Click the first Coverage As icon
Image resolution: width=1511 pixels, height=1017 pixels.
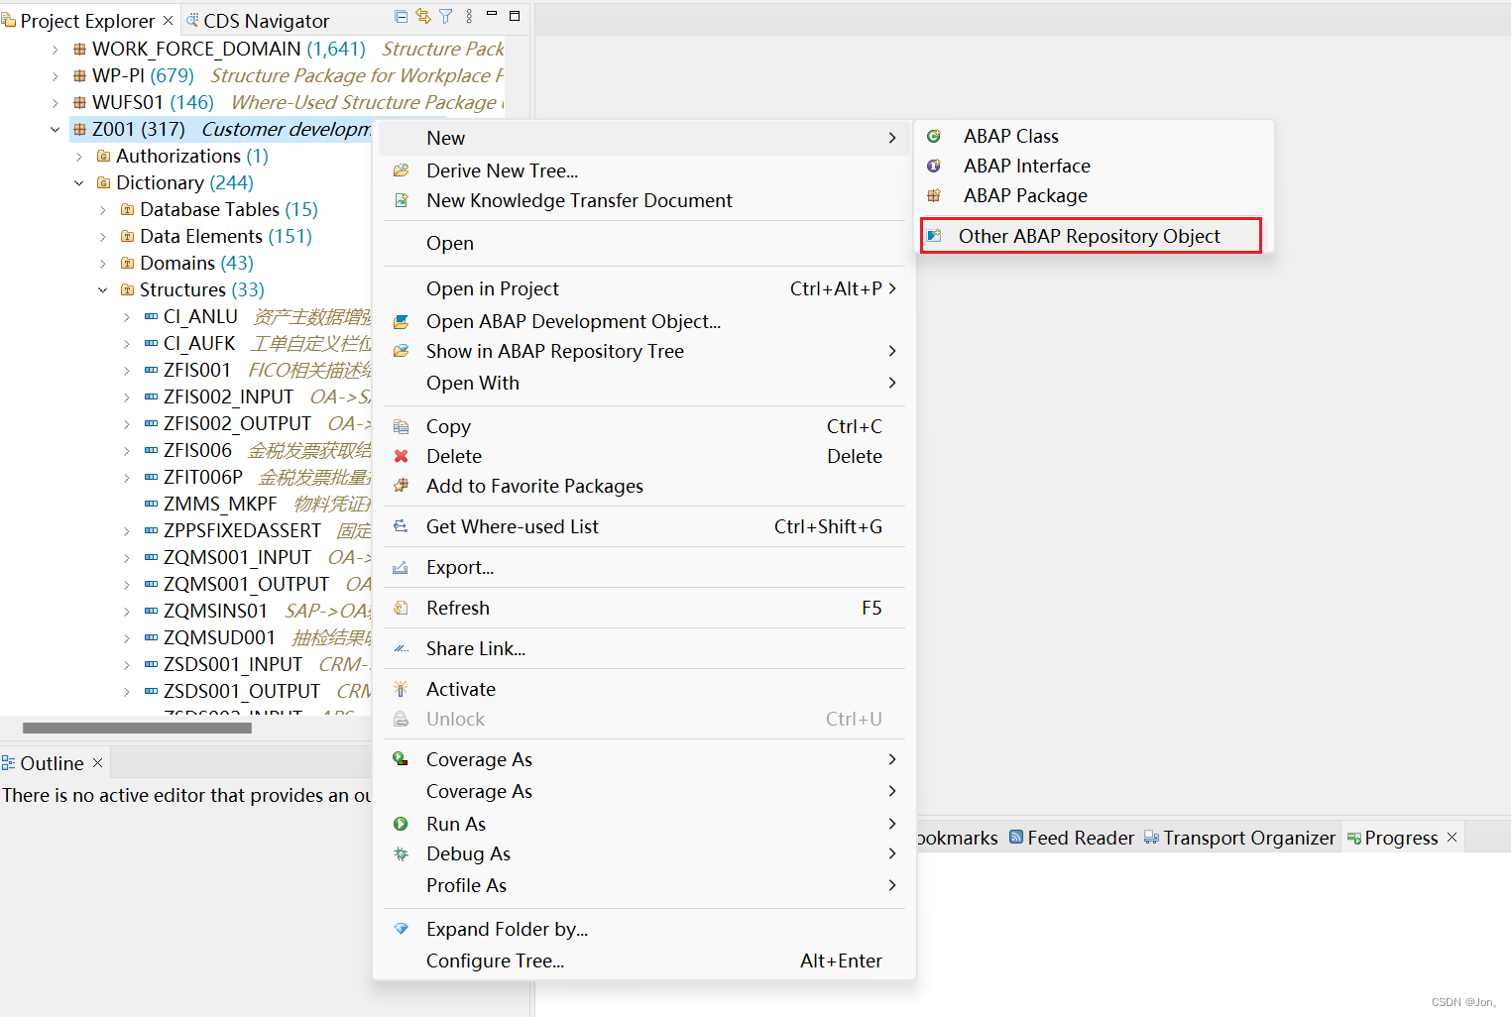tap(402, 759)
